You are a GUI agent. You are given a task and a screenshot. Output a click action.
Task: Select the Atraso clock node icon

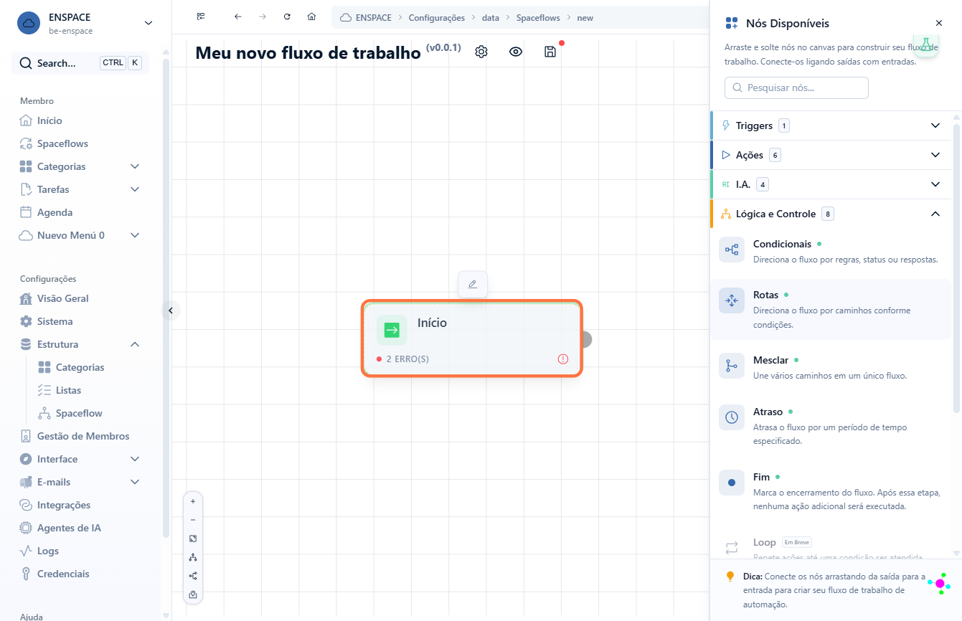[x=732, y=417]
